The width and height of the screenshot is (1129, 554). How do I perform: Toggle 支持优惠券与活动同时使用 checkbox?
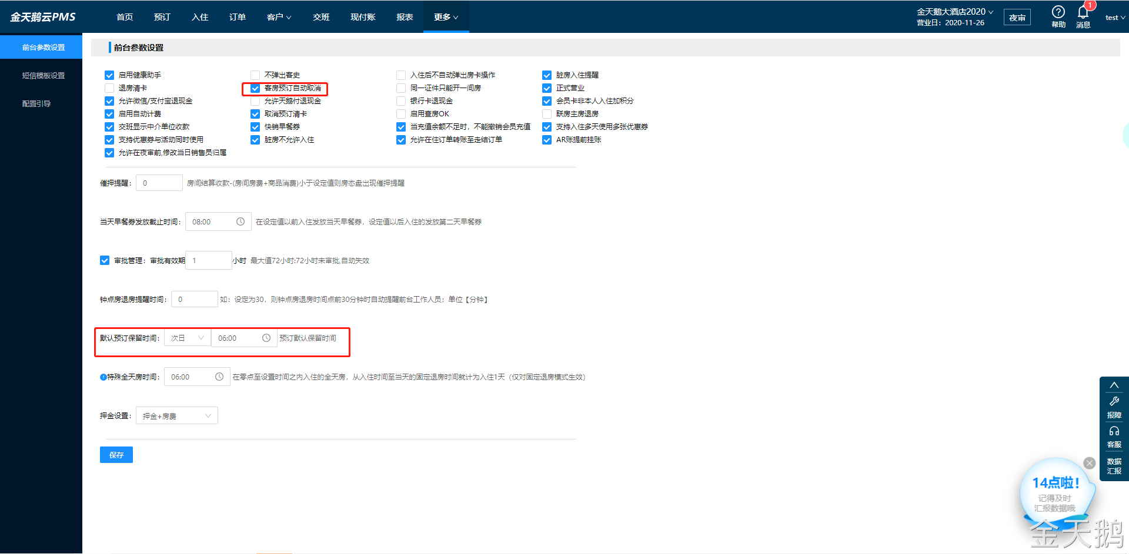[109, 140]
